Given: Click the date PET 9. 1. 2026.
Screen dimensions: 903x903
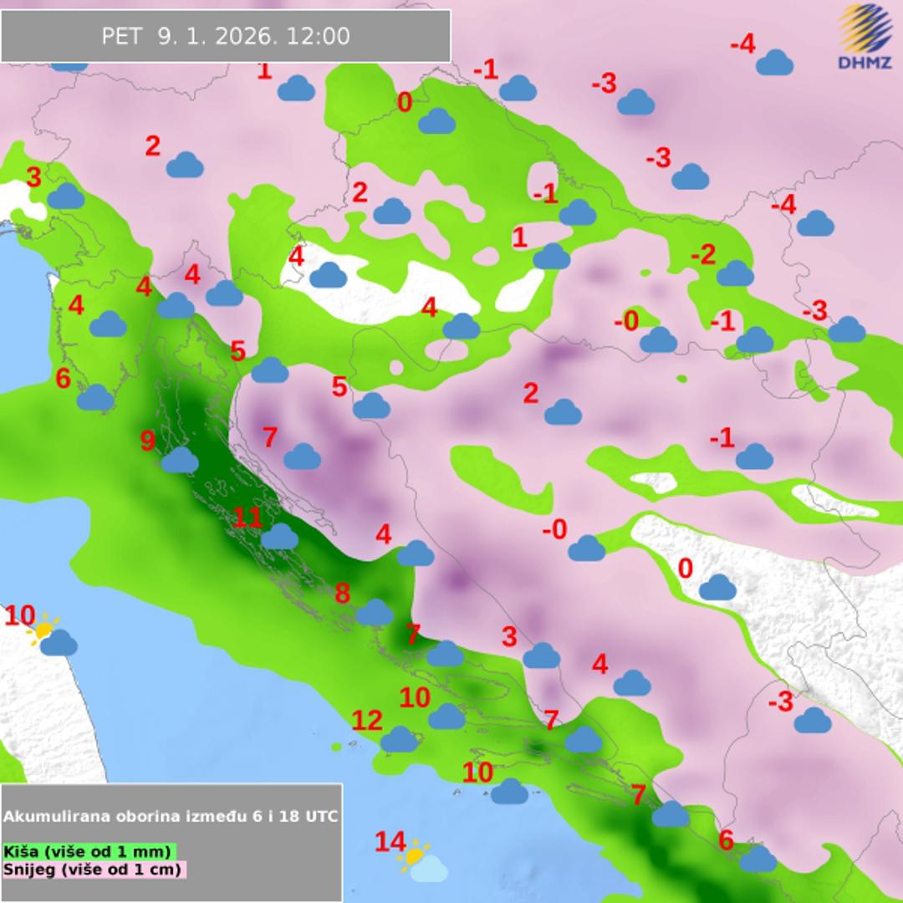Looking at the screenshot, I should 186,36.
